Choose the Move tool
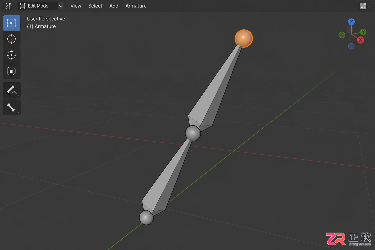Screen dimensions: 375x250 [x=11, y=55]
